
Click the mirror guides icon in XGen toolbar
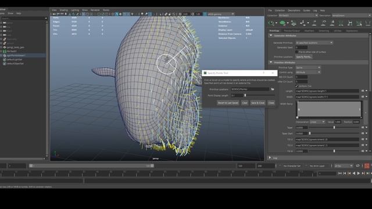click(x=350, y=23)
